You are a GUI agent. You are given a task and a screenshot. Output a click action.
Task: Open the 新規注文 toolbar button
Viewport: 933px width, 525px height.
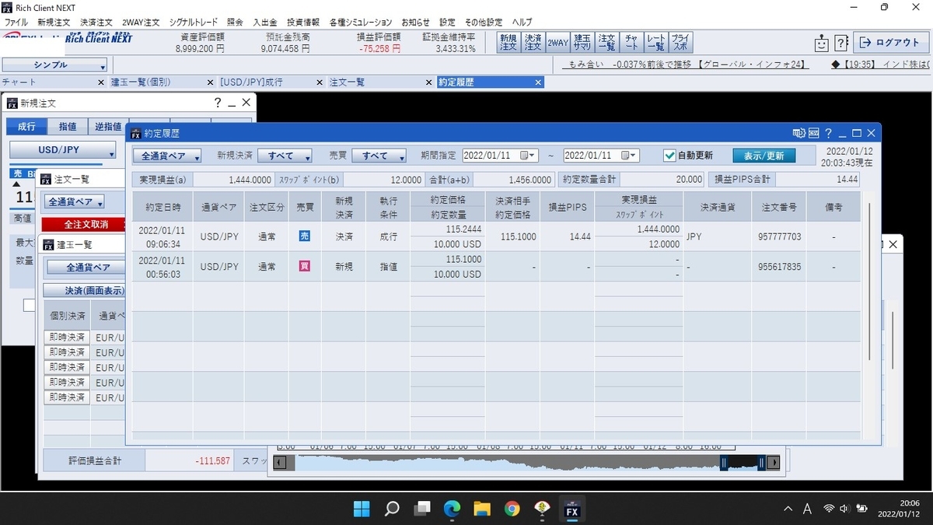click(508, 42)
